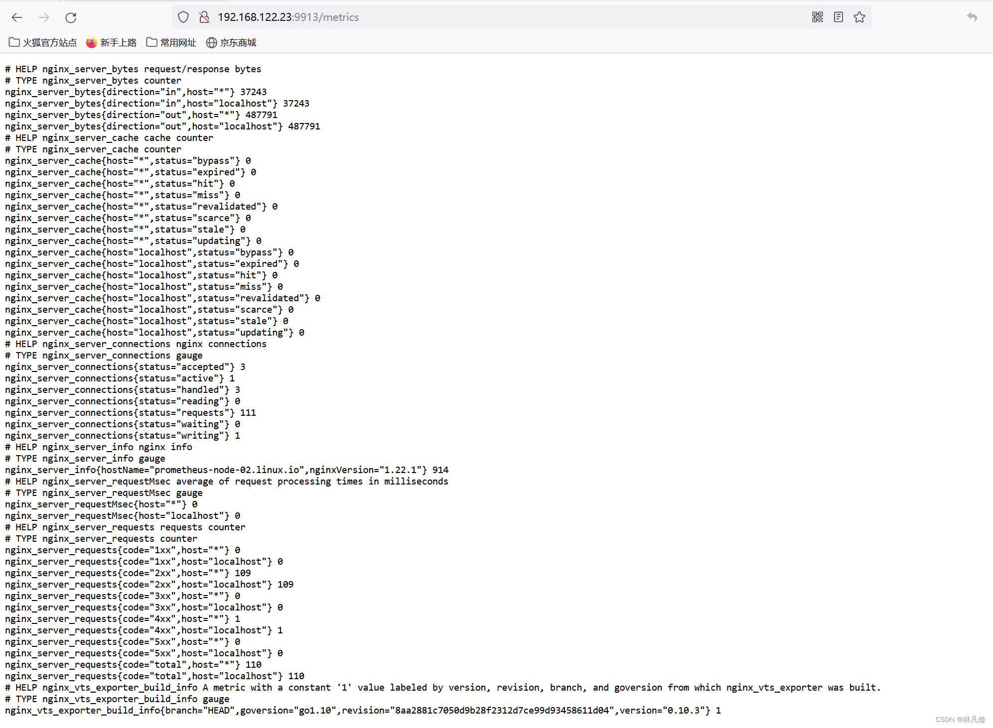
Task: Click cache host="*",status="scarce" line
Action: click(x=128, y=218)
